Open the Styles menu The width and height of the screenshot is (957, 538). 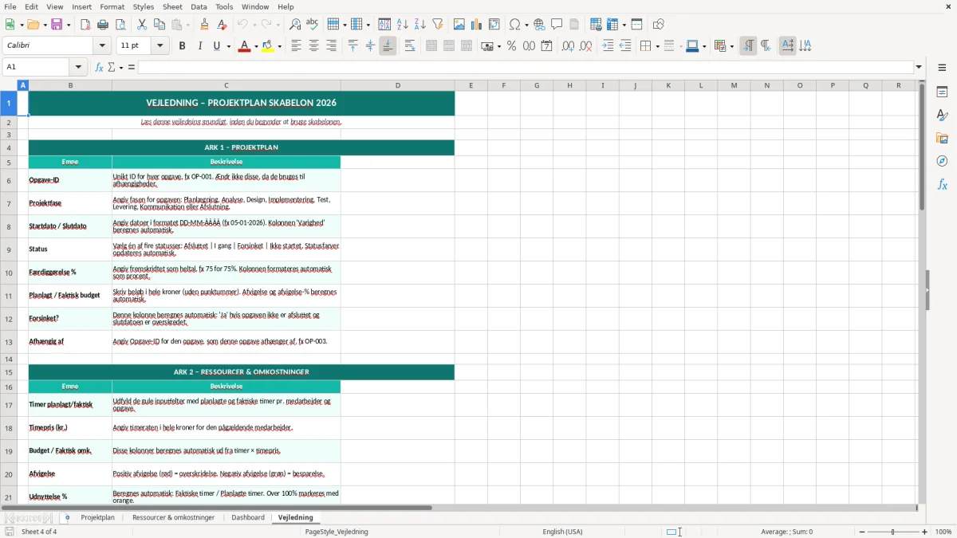pyautogui.click(x=144, y=6)
